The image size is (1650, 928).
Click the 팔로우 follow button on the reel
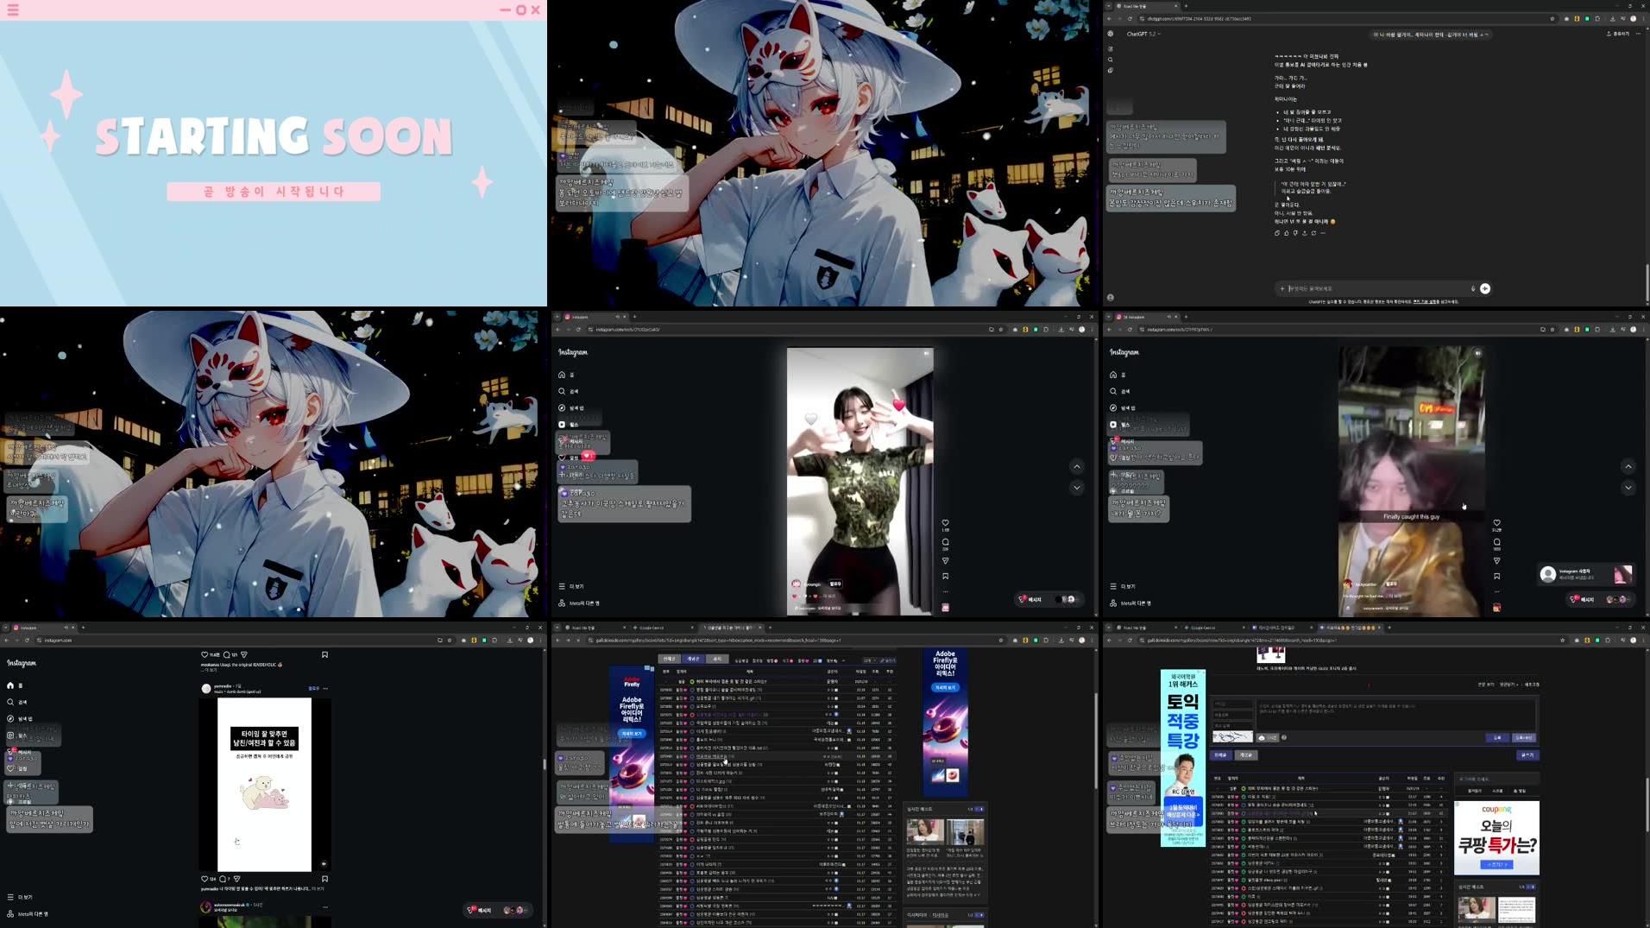click(835, 584)
